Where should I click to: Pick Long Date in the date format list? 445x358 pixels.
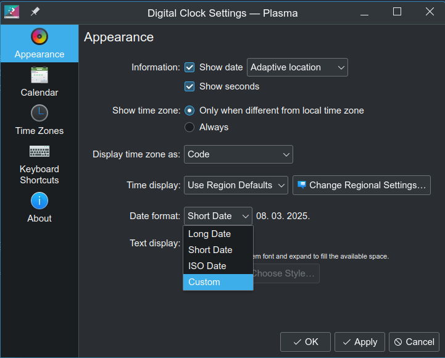pos(218,234)
